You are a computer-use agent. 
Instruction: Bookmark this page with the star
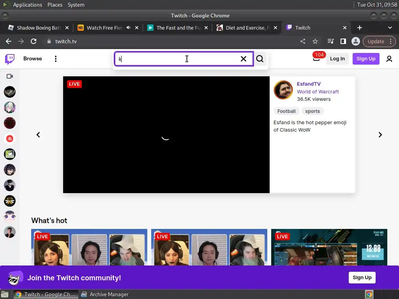[315, 41]
